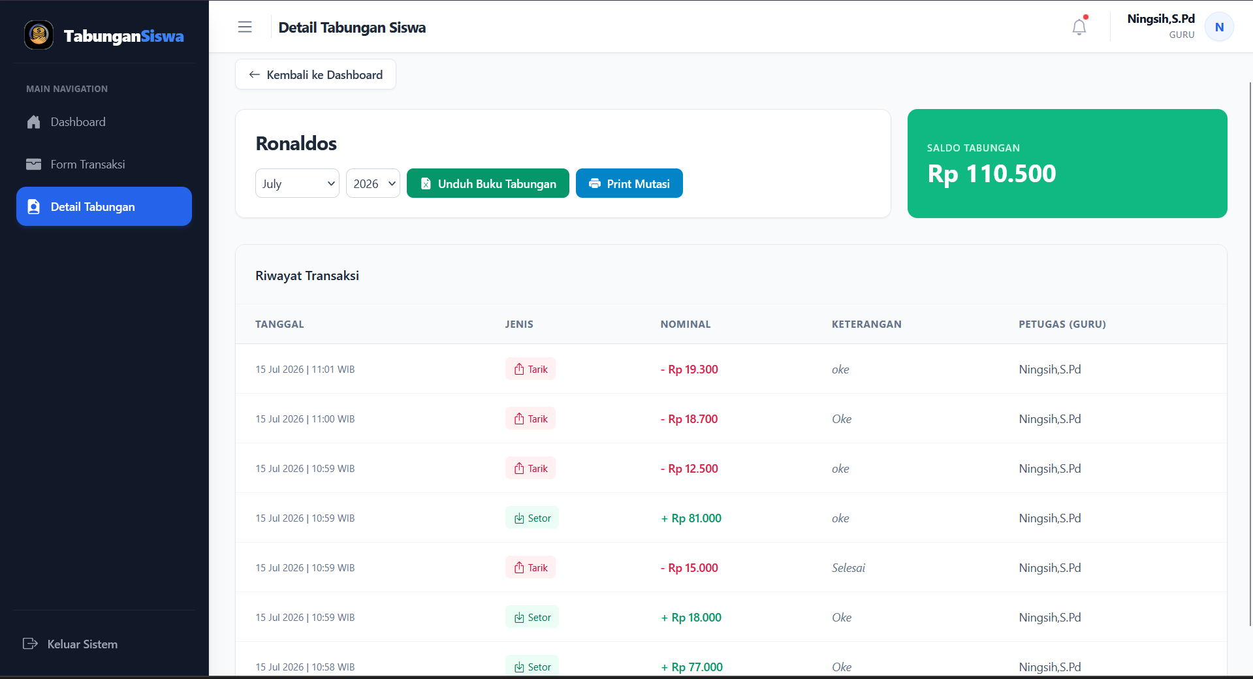Viewport: 1253px width, 679px height.
Task: Click the Tarik badge on Rp 19.300 row
Action: click(x=530, y=369)
